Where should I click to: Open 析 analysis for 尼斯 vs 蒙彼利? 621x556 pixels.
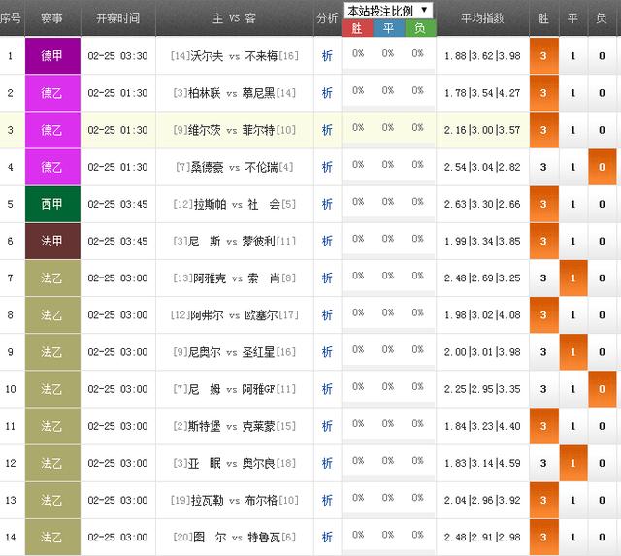point(327,241)
